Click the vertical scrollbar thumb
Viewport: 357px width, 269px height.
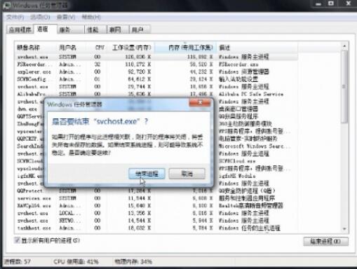[x=344, y=86]
